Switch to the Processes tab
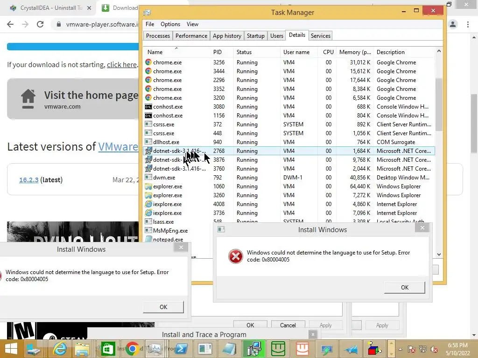The image size is (478, 358). (158, 36)
